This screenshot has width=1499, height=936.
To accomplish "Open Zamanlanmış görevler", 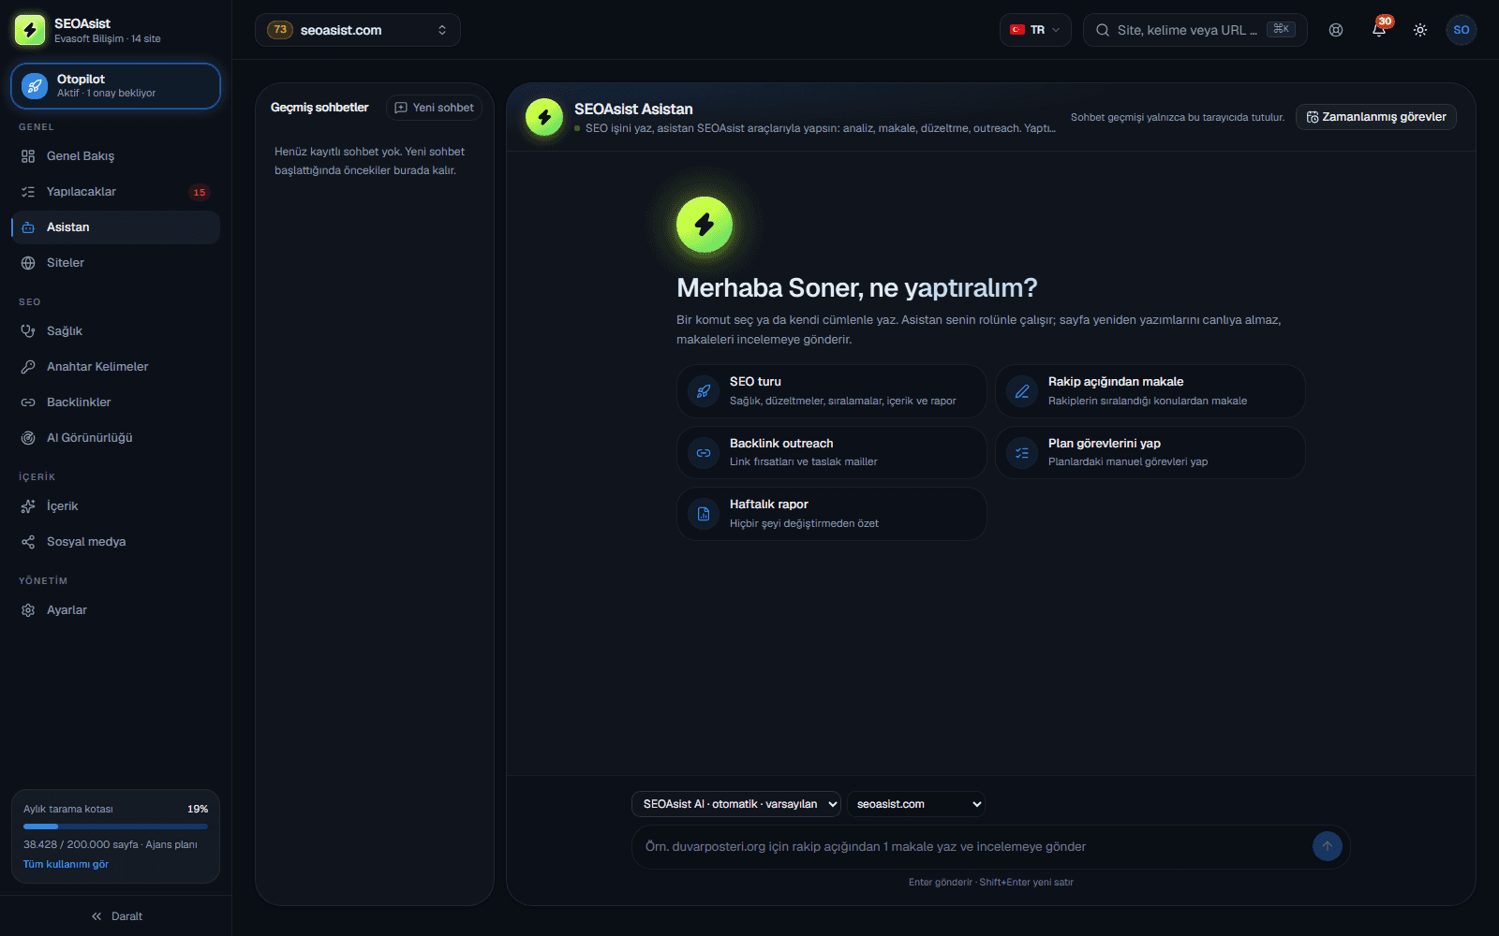I will pyautogui.click(x=1376, y=117).
